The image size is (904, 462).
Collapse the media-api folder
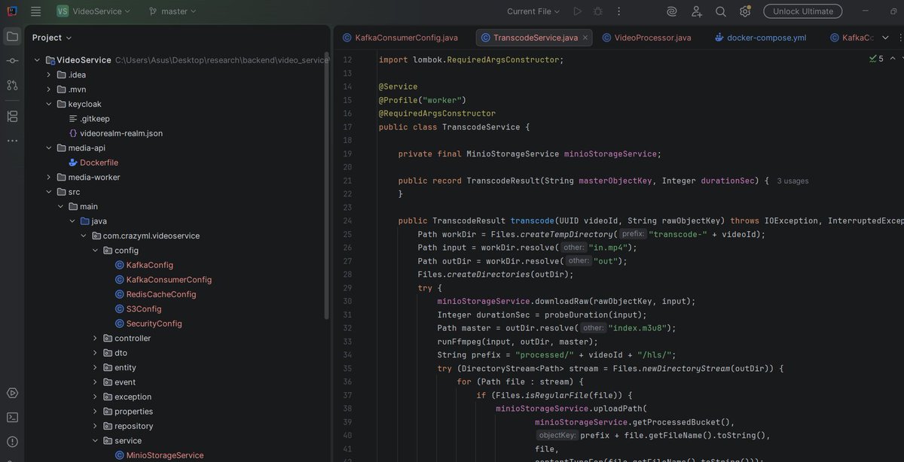(50, 148)
